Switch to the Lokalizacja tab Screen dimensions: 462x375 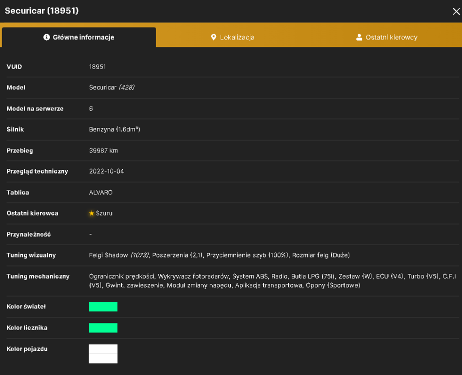[x=233, y=37]
